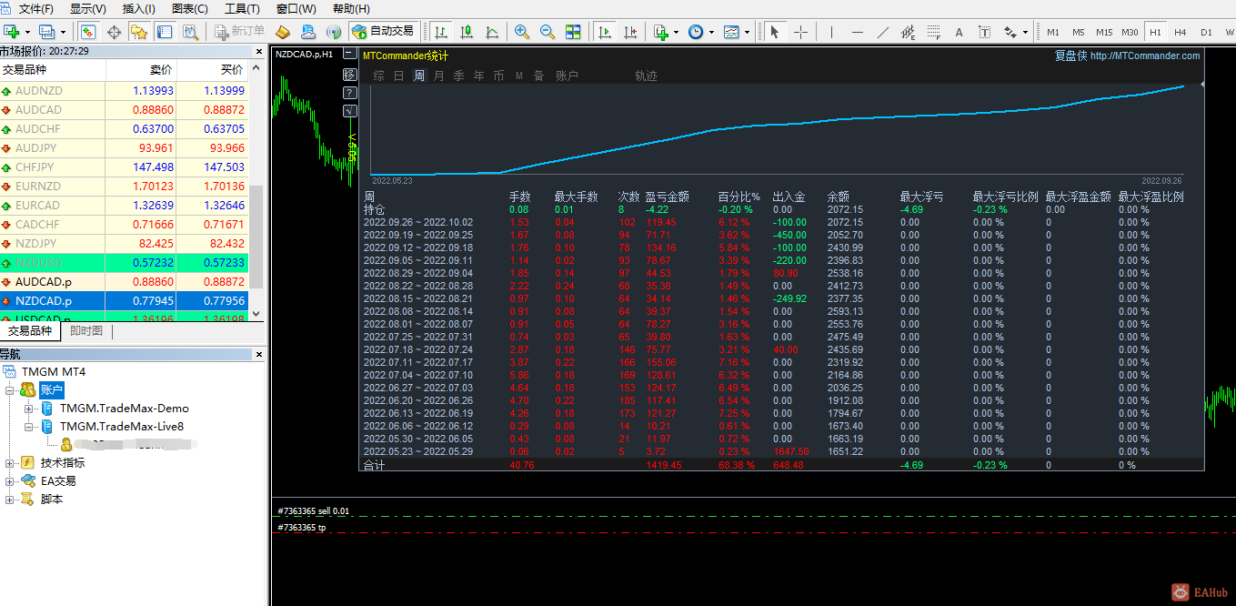
Task: Toggle the Market Watch window icon
Action: [x=88, y=32]
